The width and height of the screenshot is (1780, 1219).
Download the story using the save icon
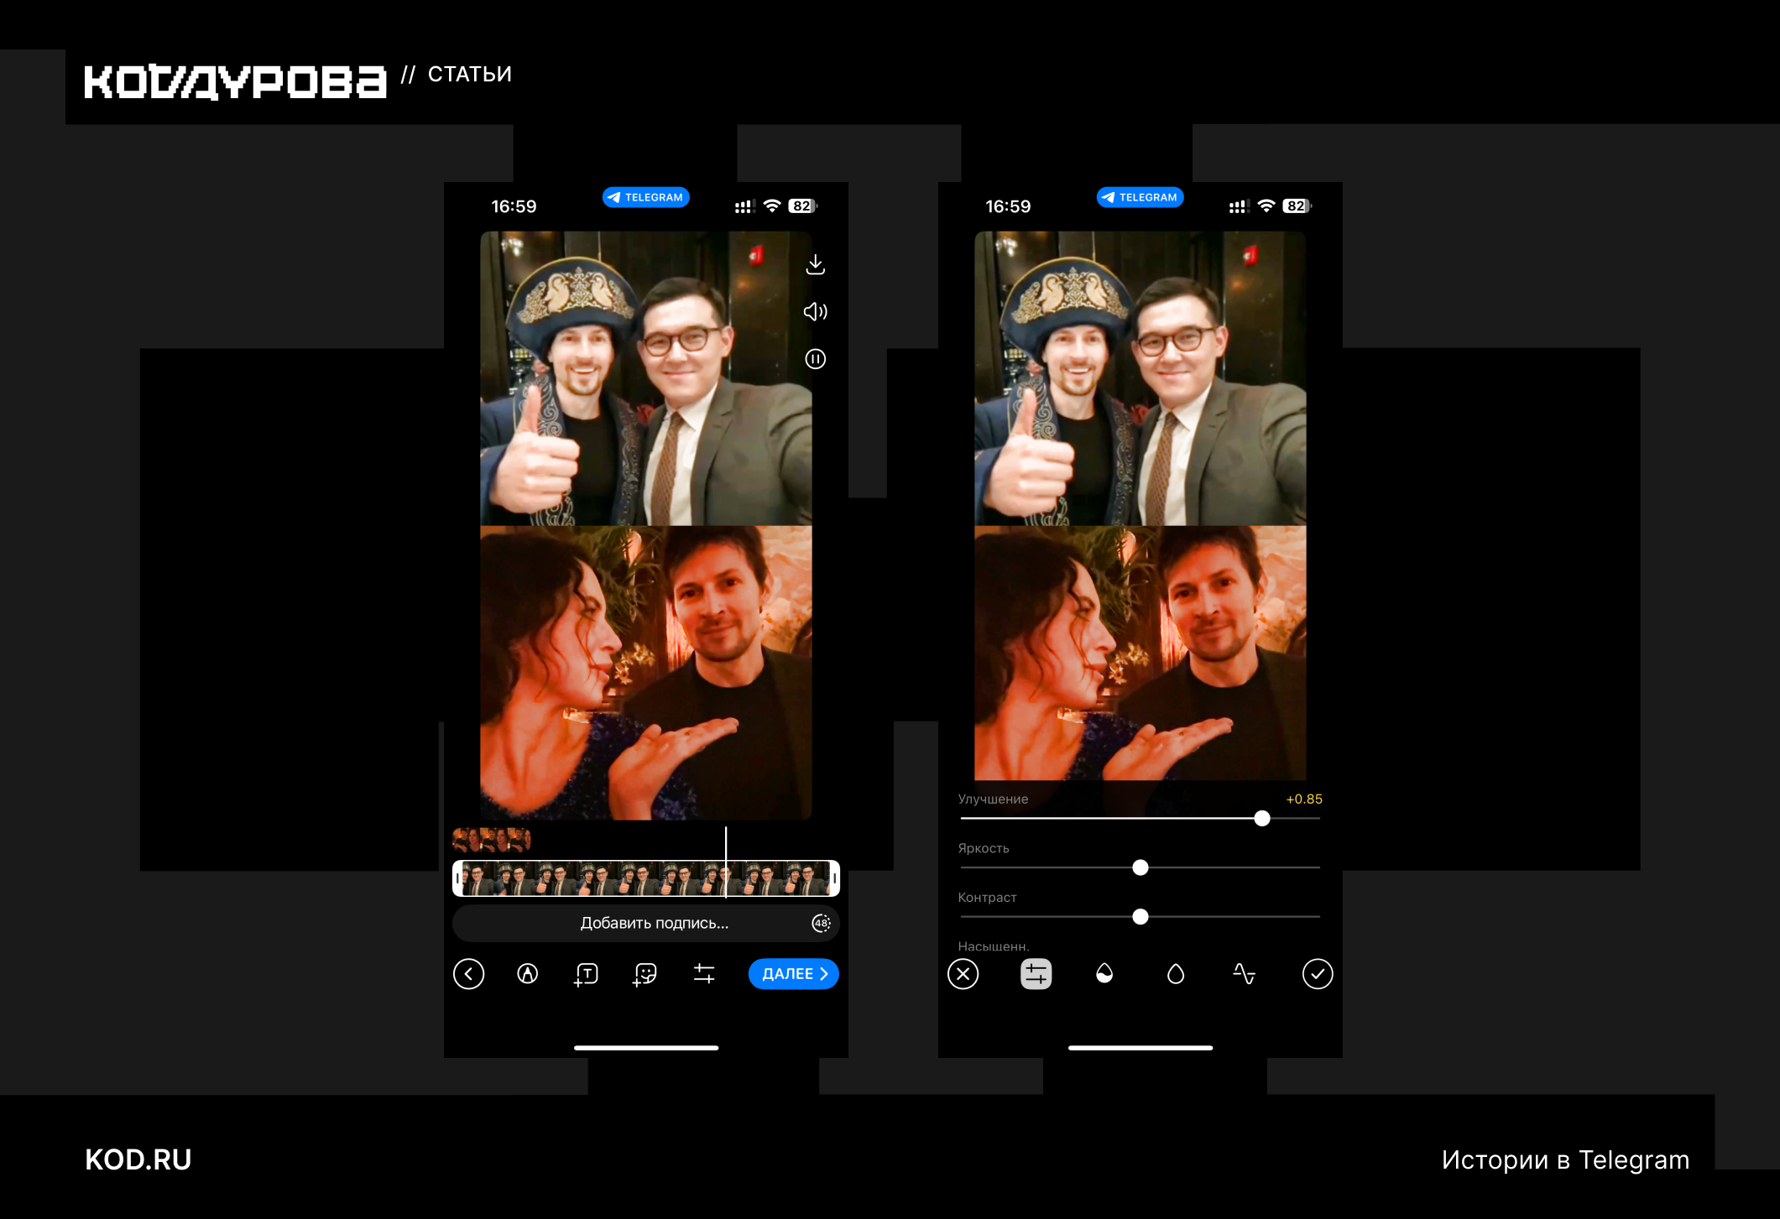(815, 265)
